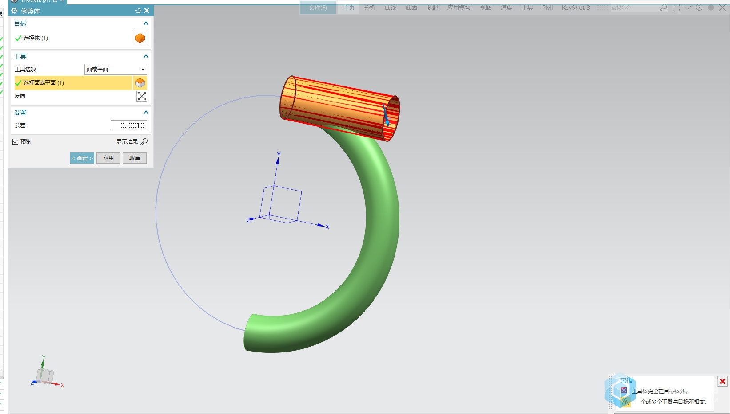Select the 选择面或平面 (1) row
The image size is (730, 414).
(x=73, y=83)
